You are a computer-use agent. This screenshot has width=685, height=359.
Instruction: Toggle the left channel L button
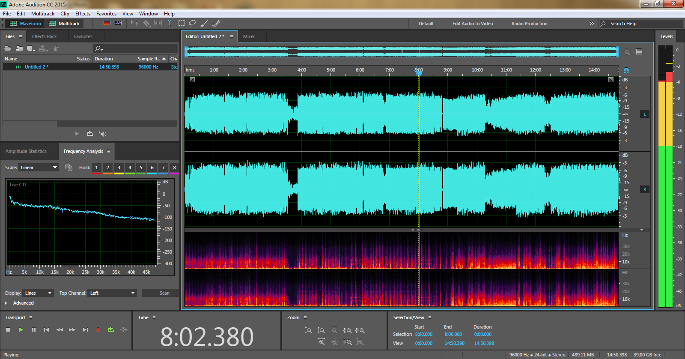[x=645, y=114]
